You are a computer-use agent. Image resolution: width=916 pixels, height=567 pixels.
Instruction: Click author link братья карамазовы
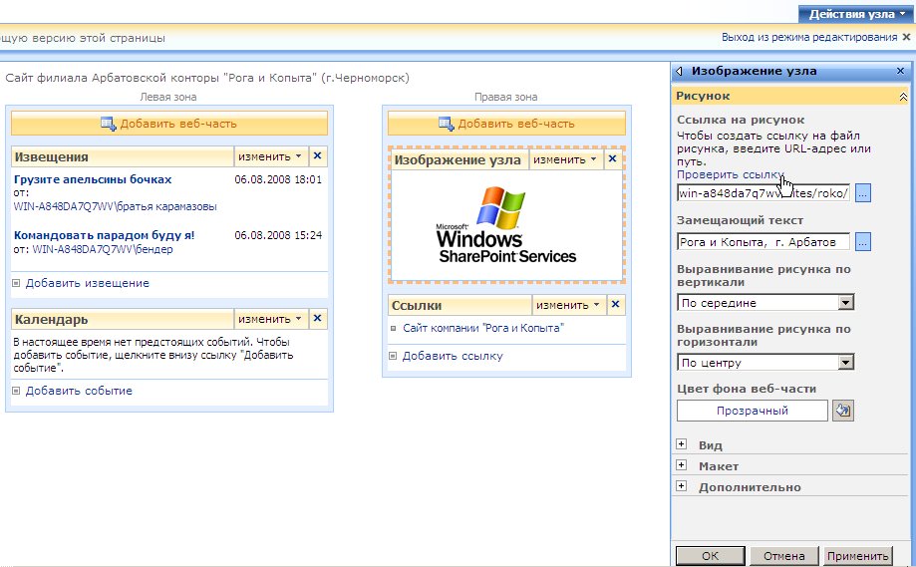(x=115, y=206)
